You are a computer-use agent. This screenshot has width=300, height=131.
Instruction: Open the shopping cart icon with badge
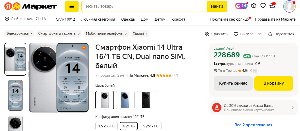[x=272, y=6]
